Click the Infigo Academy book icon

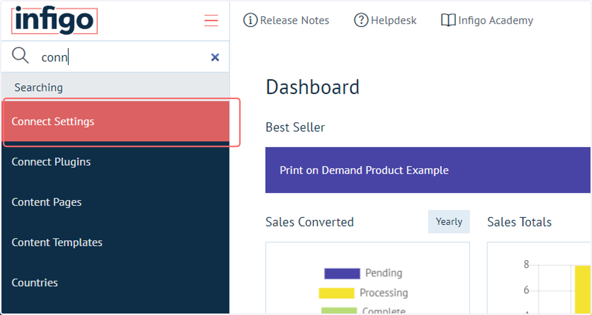448,20
